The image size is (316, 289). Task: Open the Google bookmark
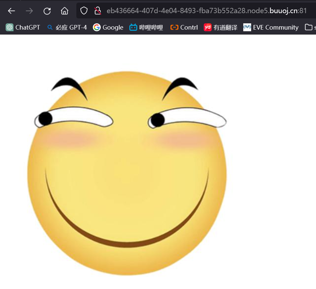click(x=108, y=27)
